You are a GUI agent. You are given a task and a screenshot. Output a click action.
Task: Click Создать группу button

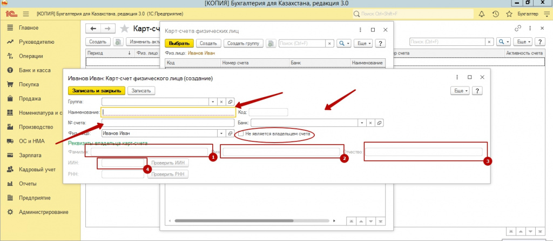pos(244,43)
